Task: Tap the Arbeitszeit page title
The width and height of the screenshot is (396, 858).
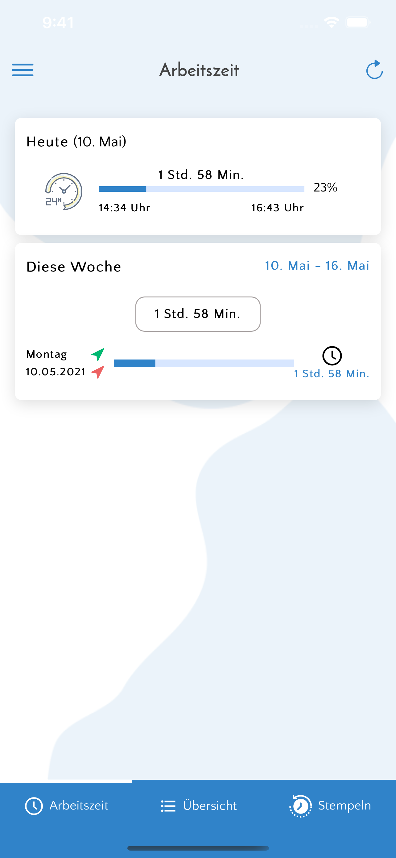Action: click(199, 70)
